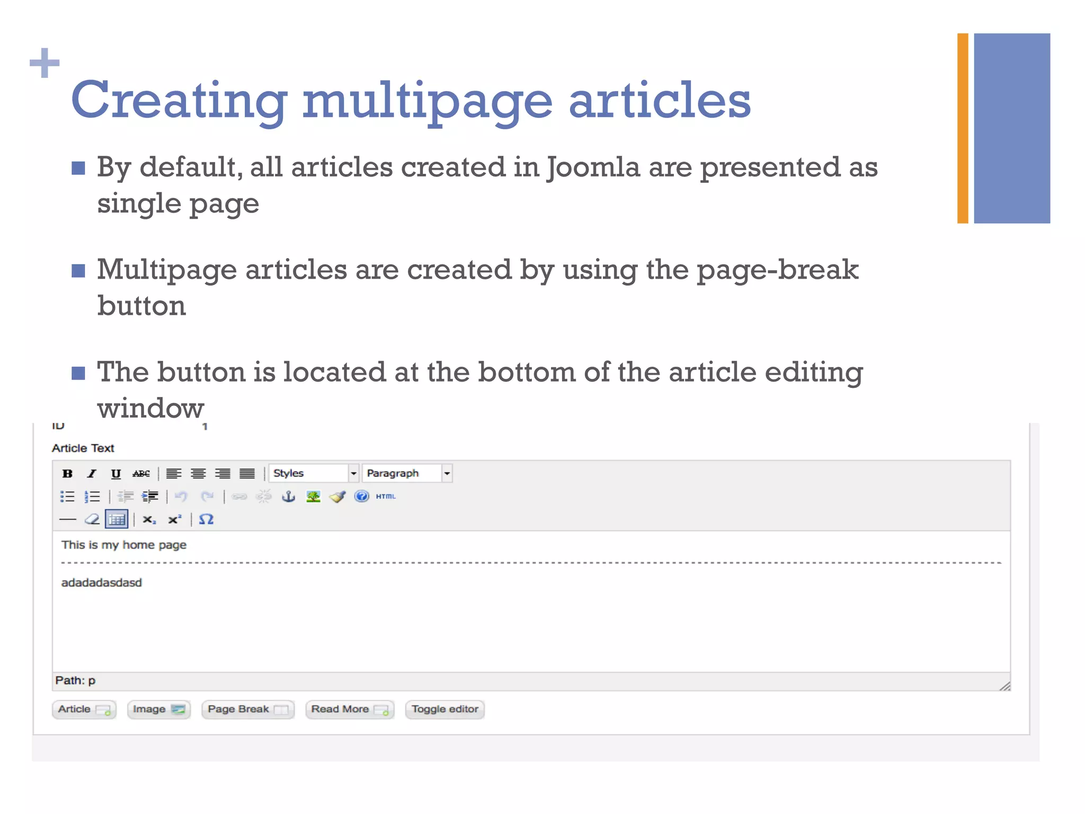Viewport: 1085px width, 814px height.
Task: Insert horizontal rule line
Action: point(67,520)
